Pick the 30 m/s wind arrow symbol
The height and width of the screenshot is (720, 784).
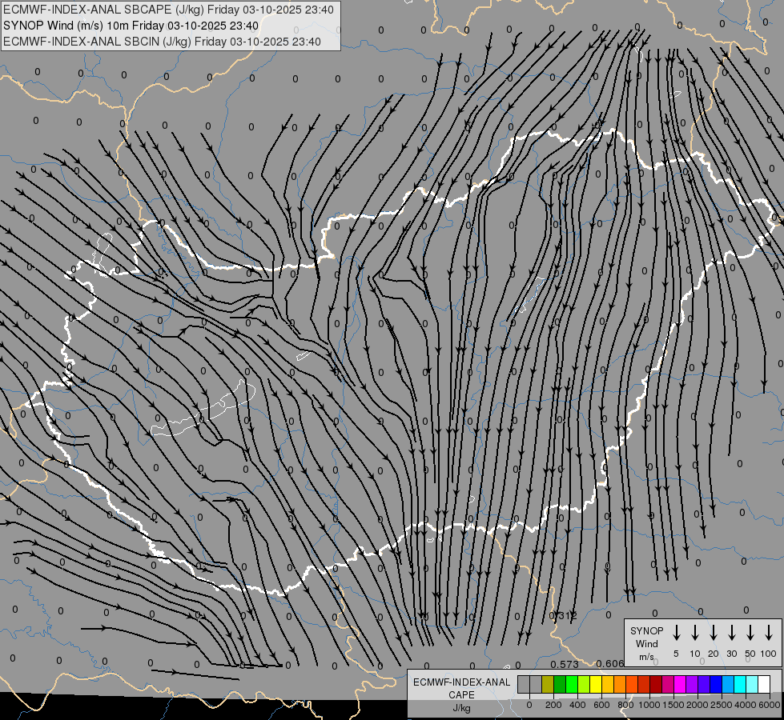point(732,633)
